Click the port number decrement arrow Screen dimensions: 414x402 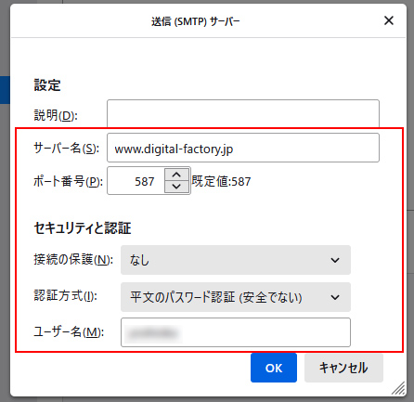tap(176, 187)
